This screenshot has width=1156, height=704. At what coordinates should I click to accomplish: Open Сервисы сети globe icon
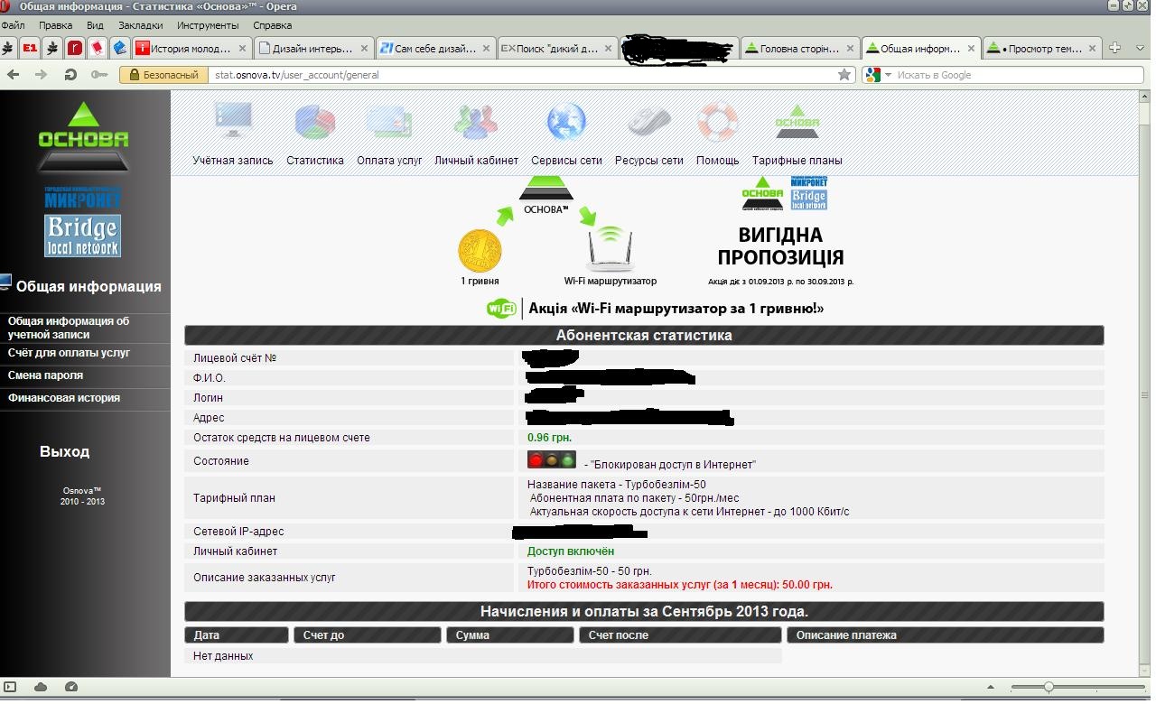pyautogui.click(x=566, y=122)
